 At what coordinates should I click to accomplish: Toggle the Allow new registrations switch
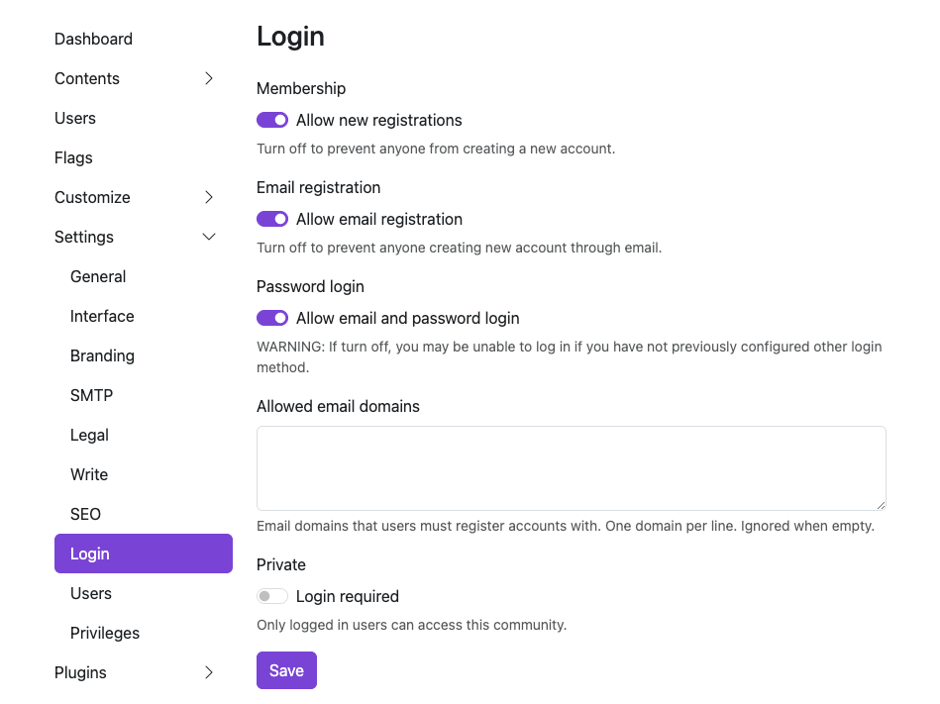(x=272, y=120)
